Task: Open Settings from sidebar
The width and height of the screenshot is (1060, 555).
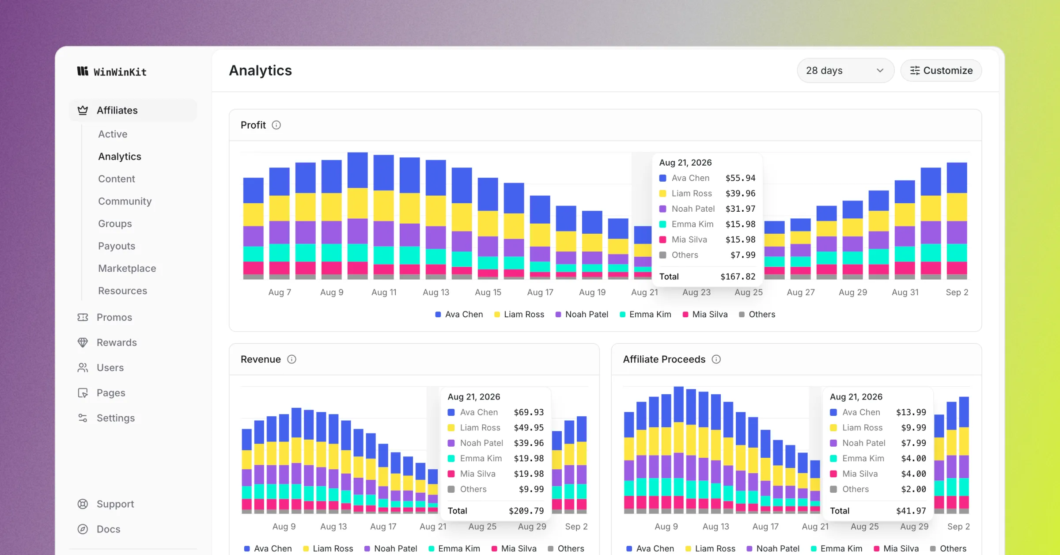Action: tap(116, 418)
